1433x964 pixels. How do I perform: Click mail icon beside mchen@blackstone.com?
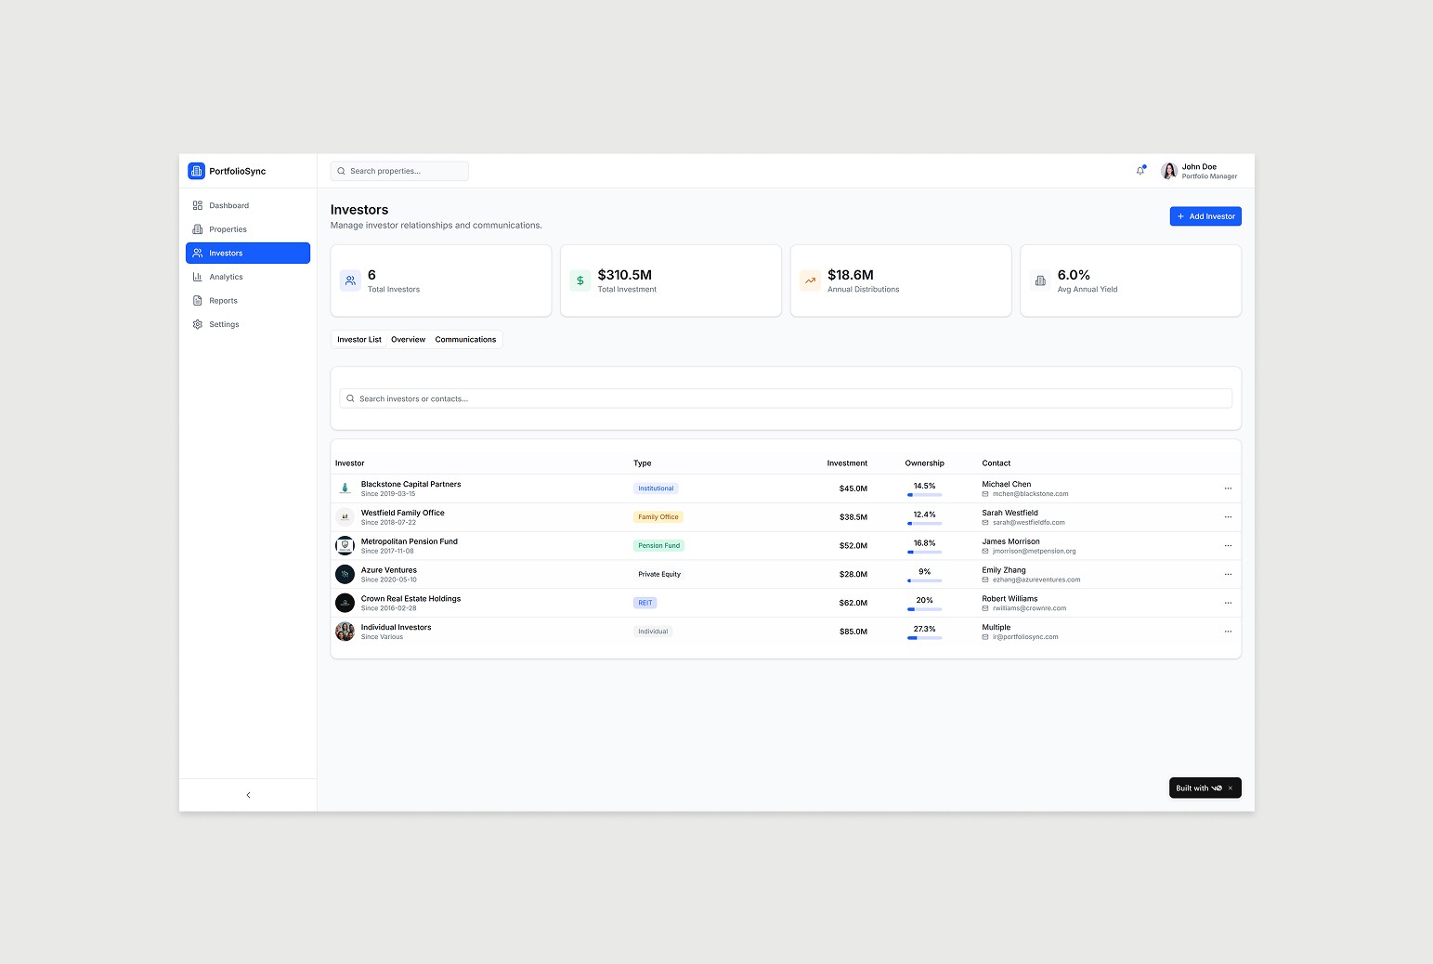pyautogui.click(x=985, y=494)
